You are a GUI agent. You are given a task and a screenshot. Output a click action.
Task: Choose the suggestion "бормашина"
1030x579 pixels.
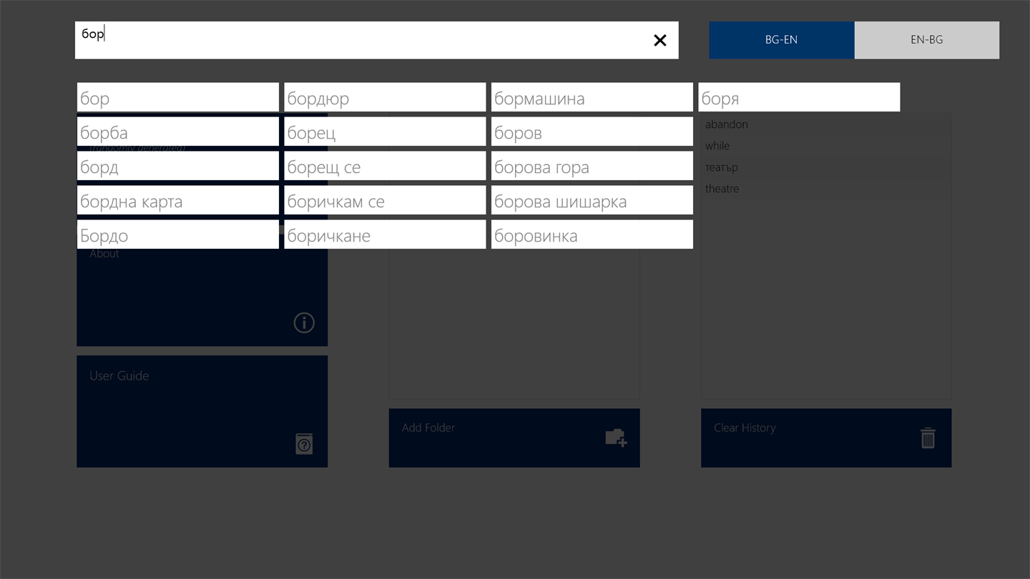[x=592, y=97]
